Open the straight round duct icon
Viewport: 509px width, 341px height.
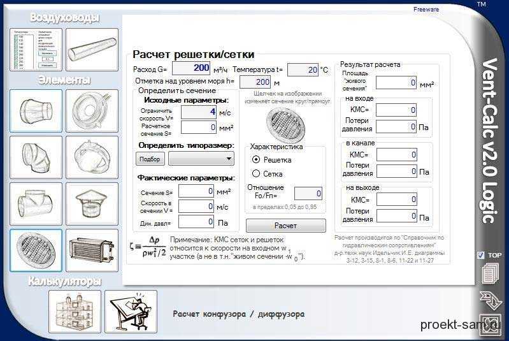click(x=92, y=50)
